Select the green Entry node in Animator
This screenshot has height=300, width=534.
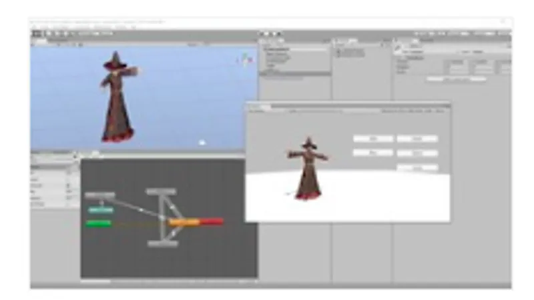[99, 223]
